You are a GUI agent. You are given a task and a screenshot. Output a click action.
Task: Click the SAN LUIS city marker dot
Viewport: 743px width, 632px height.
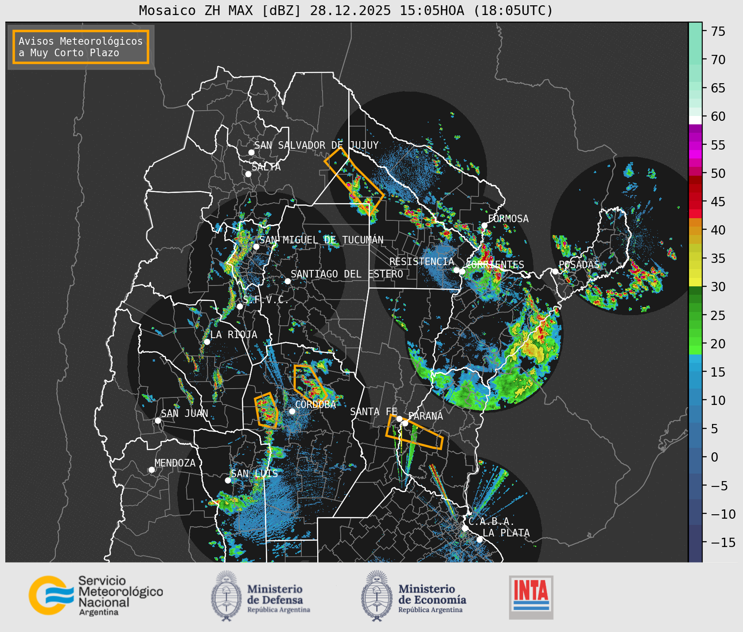pyautogui.click(x=228, y=480)
